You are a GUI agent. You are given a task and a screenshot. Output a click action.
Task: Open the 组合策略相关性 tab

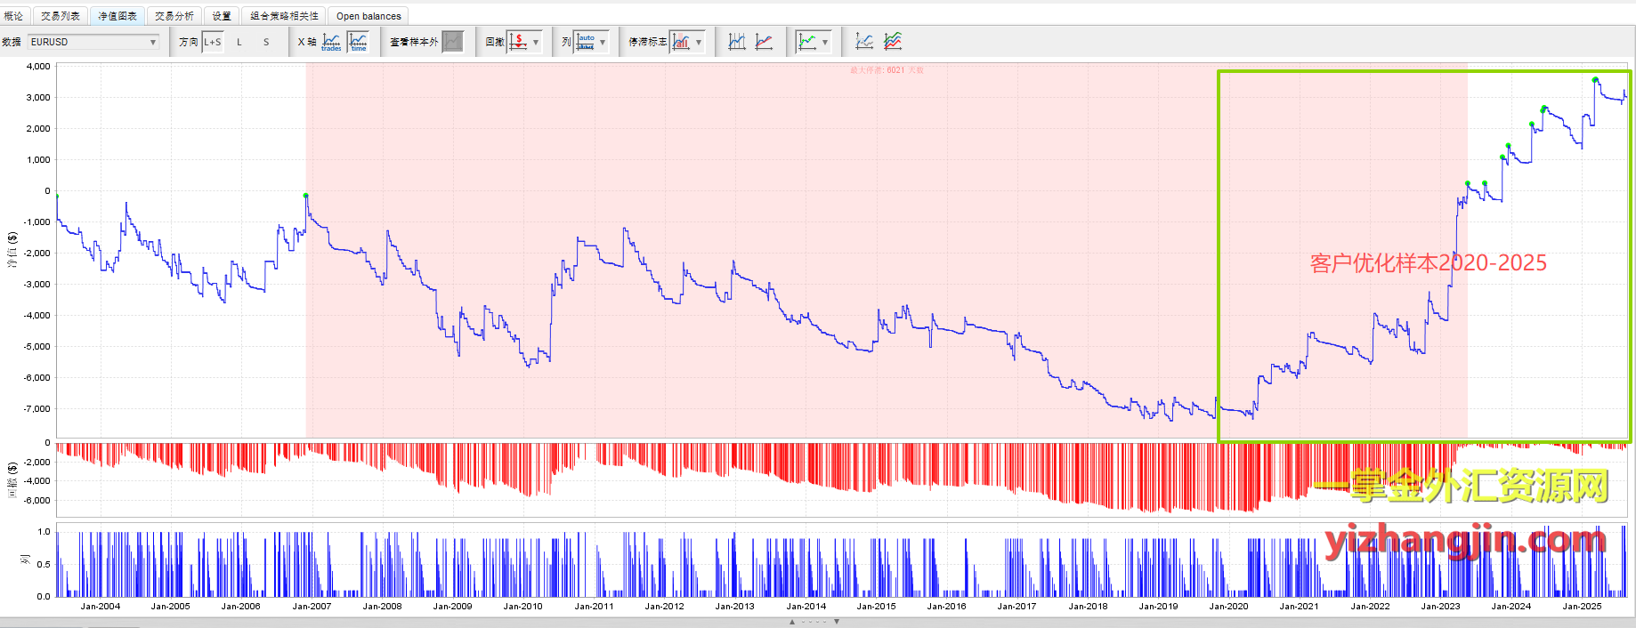[284, 16]
